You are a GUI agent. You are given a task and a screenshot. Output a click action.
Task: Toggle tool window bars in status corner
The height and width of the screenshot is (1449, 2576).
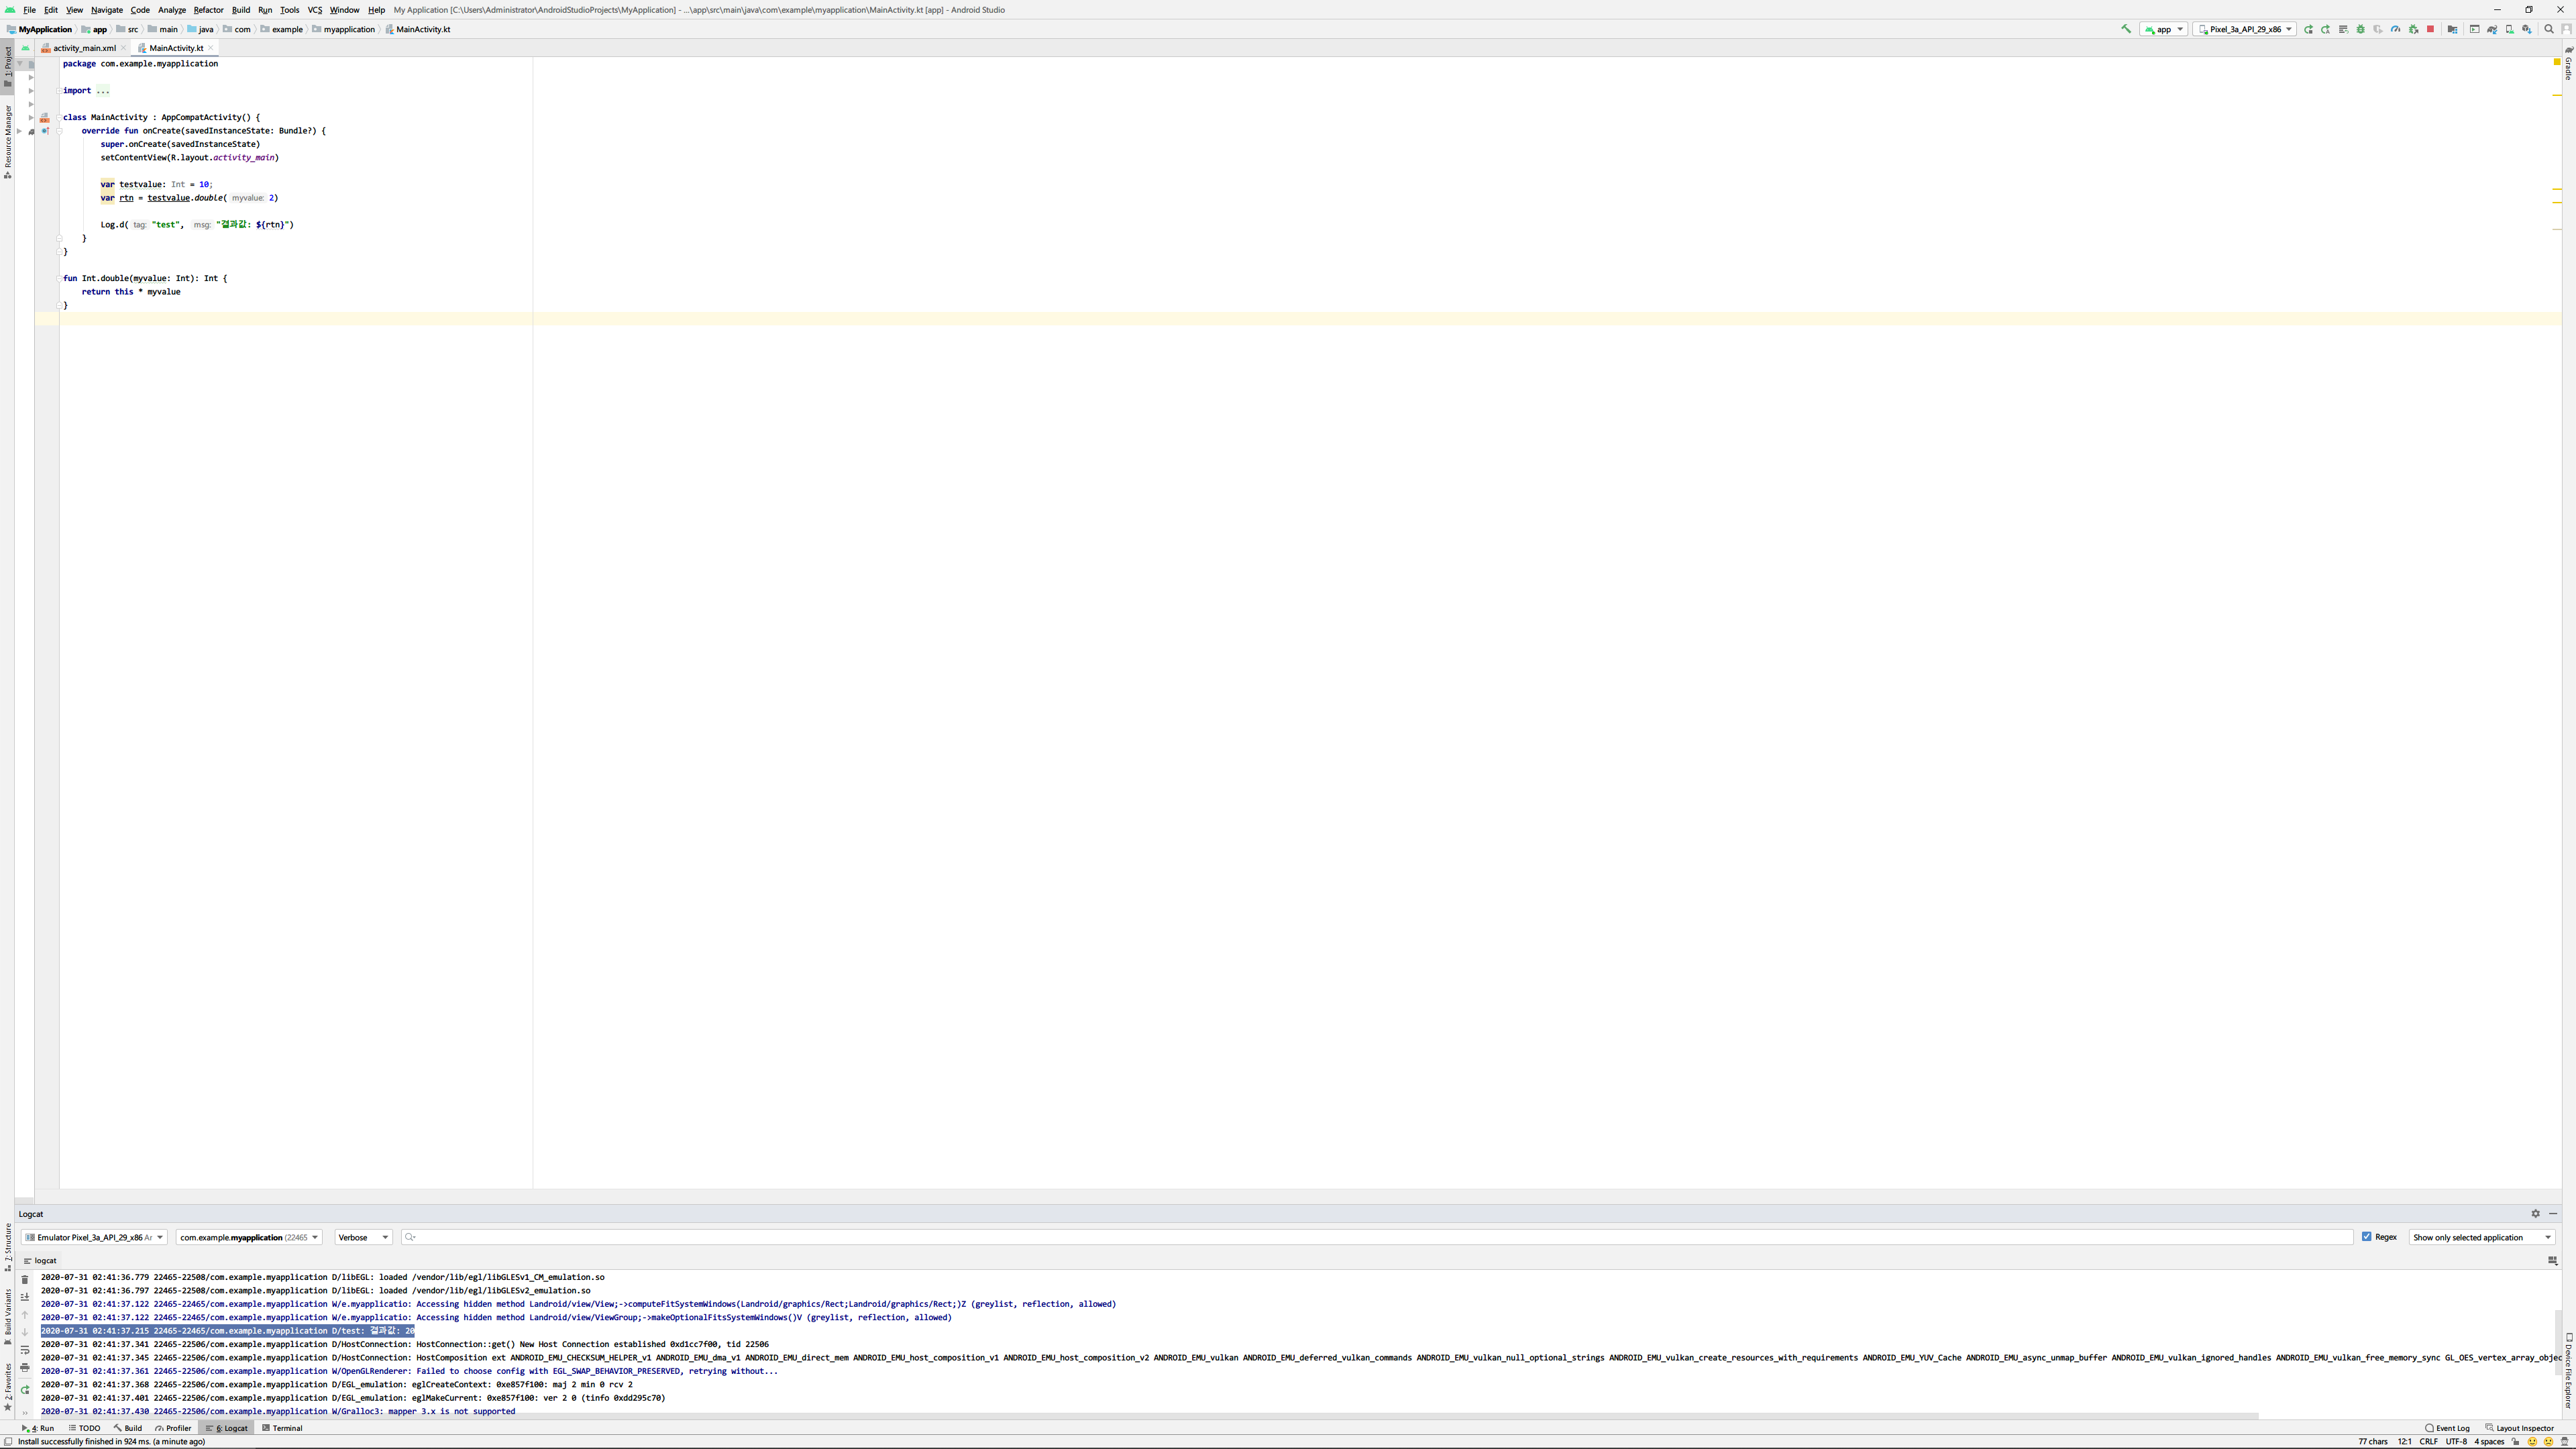click(8, 1442)
